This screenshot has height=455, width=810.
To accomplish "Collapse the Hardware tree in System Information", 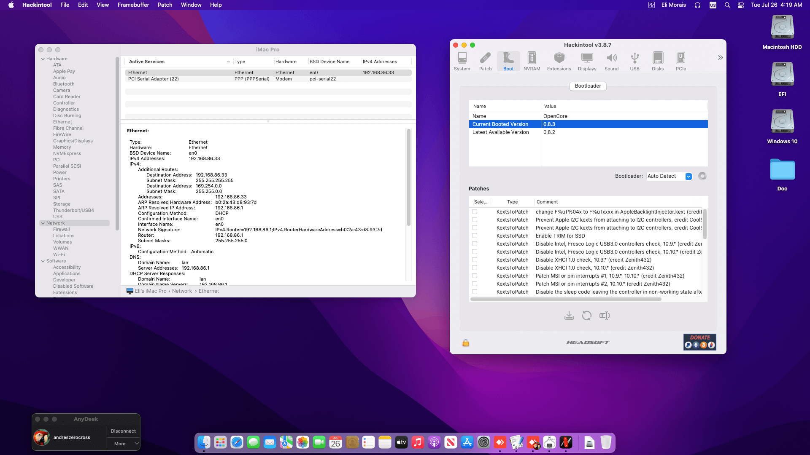I will [43, 59].
